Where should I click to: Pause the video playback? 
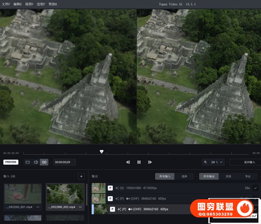(x=139, y=162)
